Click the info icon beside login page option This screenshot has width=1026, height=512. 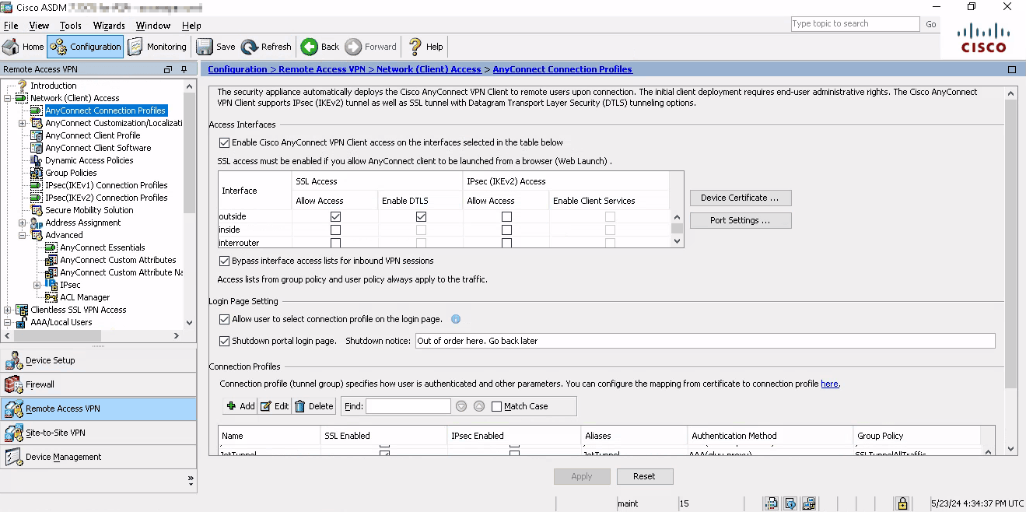(456, 319)
